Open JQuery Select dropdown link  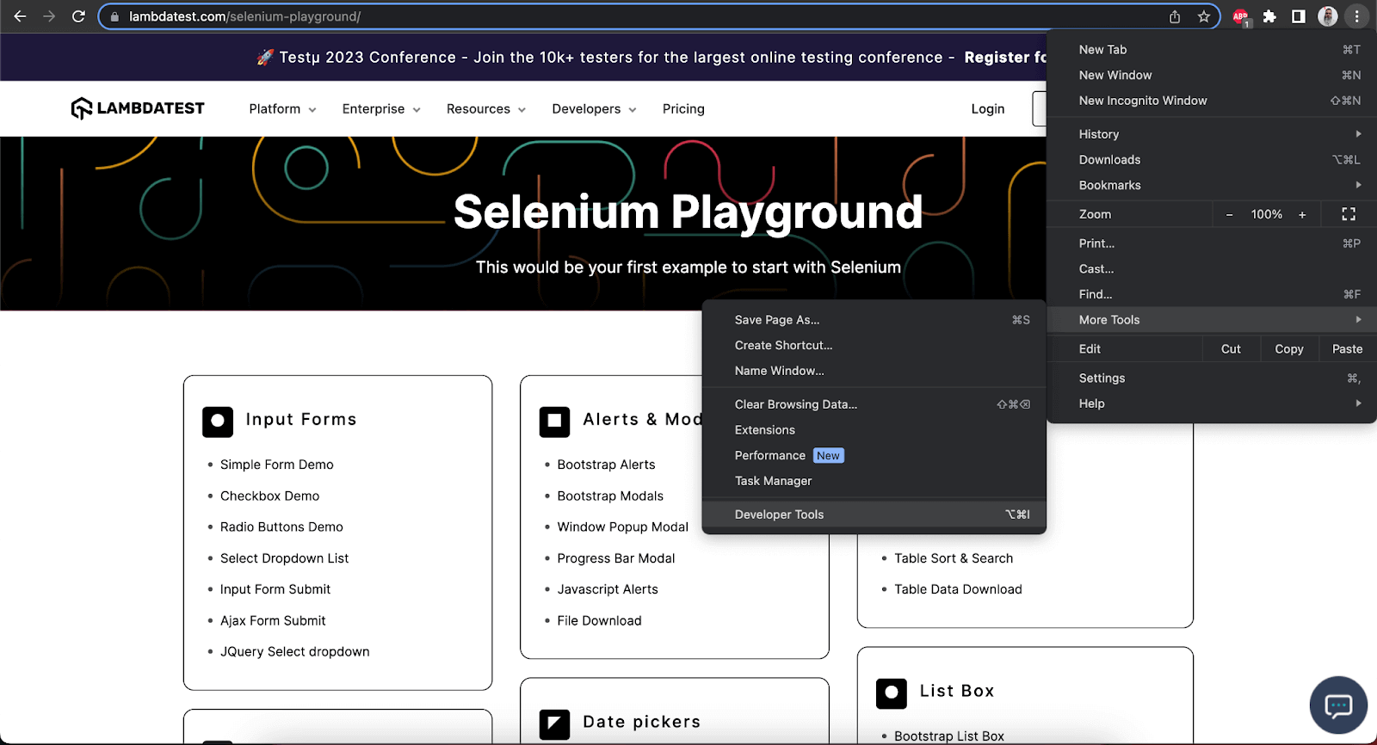click(x=294, y=652)
